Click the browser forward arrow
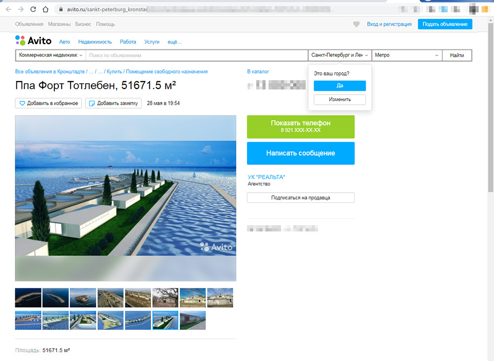The image size is (494, 361). tap(21, 9)
